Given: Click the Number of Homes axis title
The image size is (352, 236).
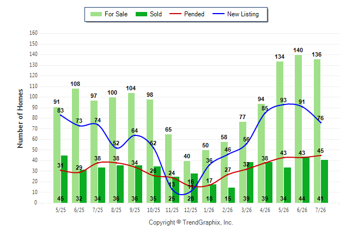Looking at the screenshot, I should coord(20,119).
